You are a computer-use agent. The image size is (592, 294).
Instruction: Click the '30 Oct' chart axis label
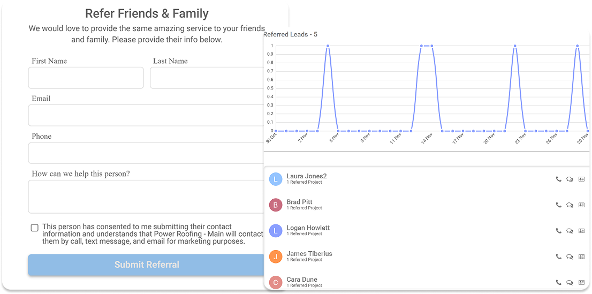click(271, 138)
